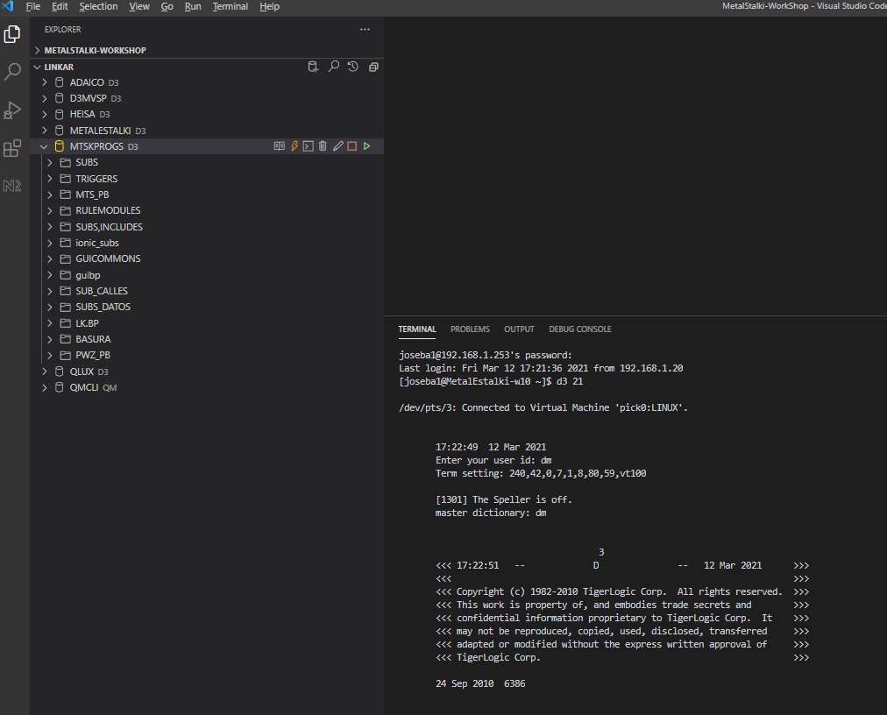The width and height of the screenshot is (887, 715).
Task: Click the 'd3 21' command text in terminal
Action: pos(570,381)
